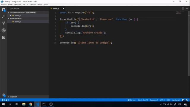Open the Editar menu

click(10, 4)
